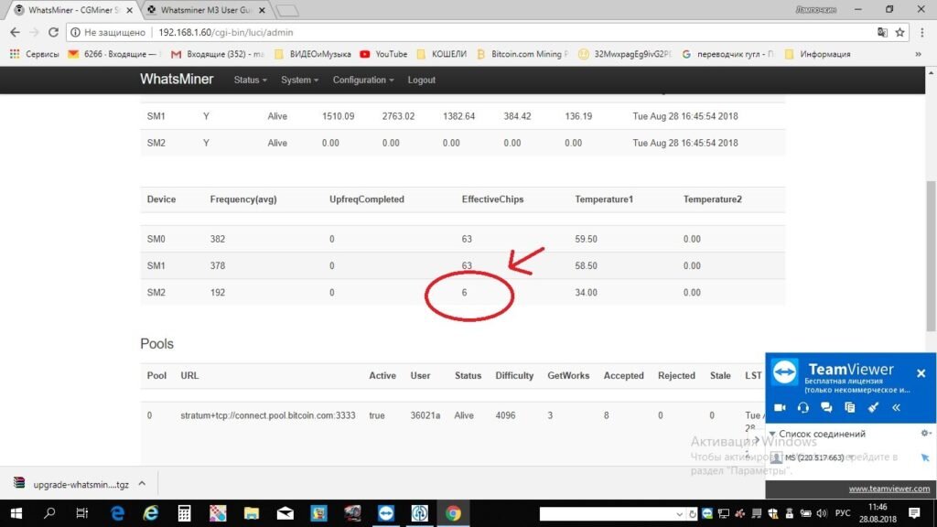937x527 pixels.
Task: Click the pool URL stratum+tcp://connect.pool.bitcoin.com:3333
Action: 268,415
